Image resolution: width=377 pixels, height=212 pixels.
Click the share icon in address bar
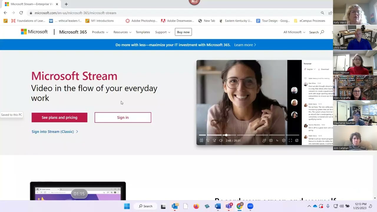[x=330, y=13]
